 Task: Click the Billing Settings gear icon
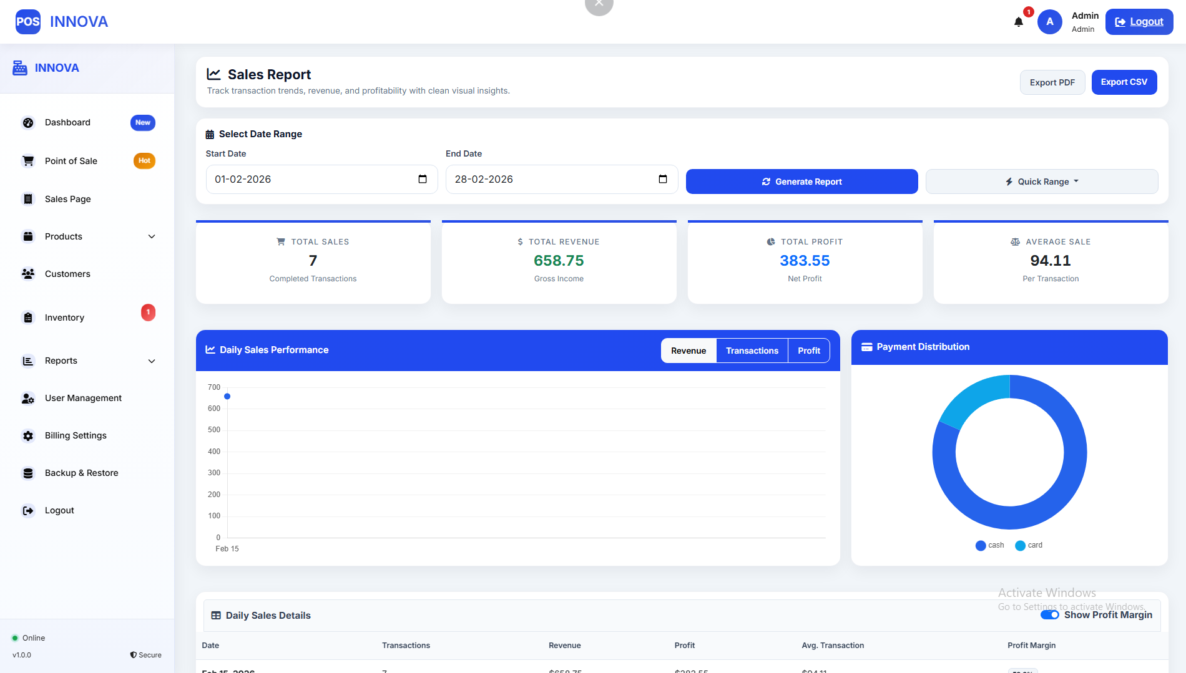pyautogui.click(x=28, y=436)
